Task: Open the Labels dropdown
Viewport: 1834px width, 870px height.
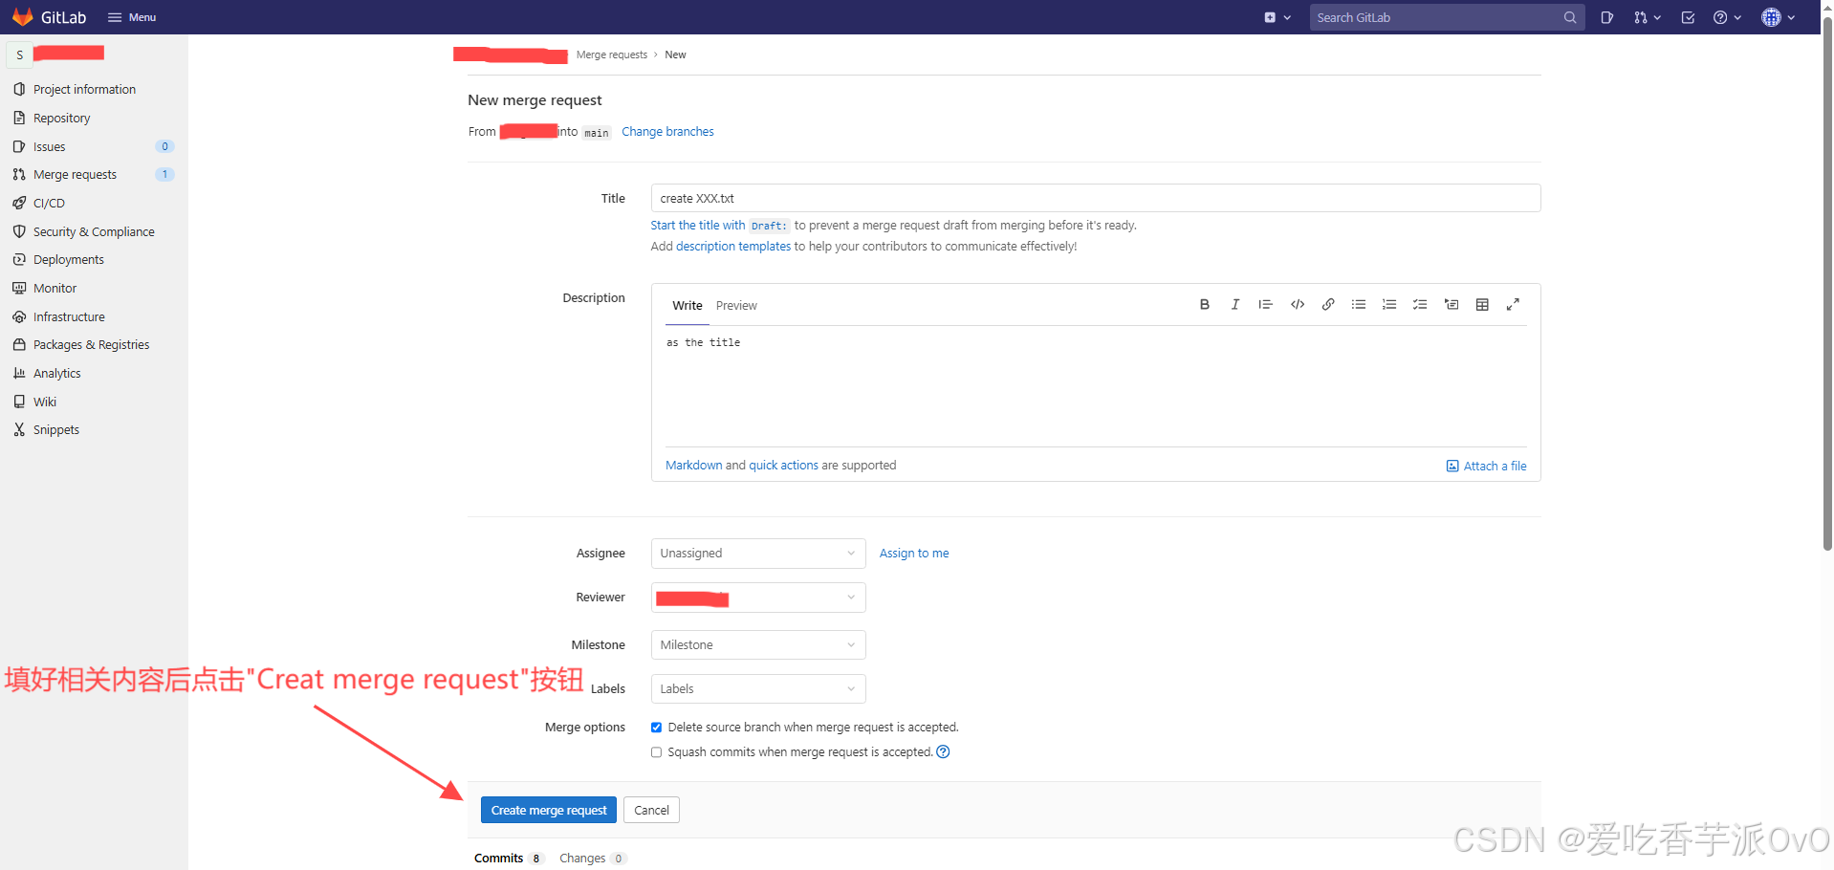Action: tap(758, 689)
